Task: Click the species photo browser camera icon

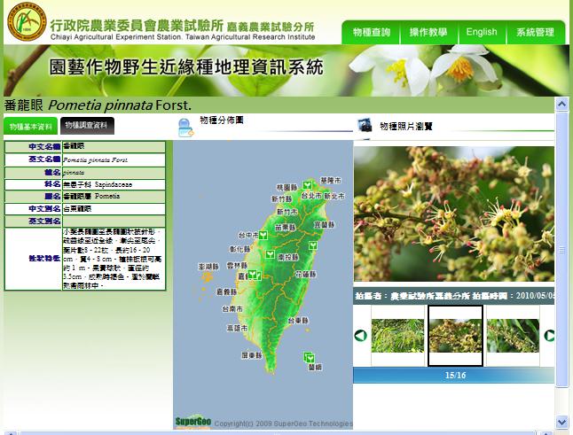Action: 365,125
